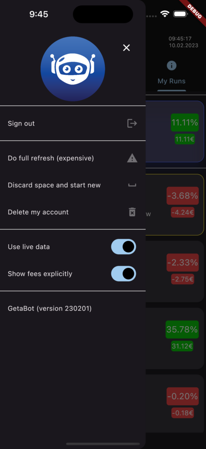This screenshot has height=449, width=206.
Task: Click the warning triangle icon
Action: (x=132, y=158)
